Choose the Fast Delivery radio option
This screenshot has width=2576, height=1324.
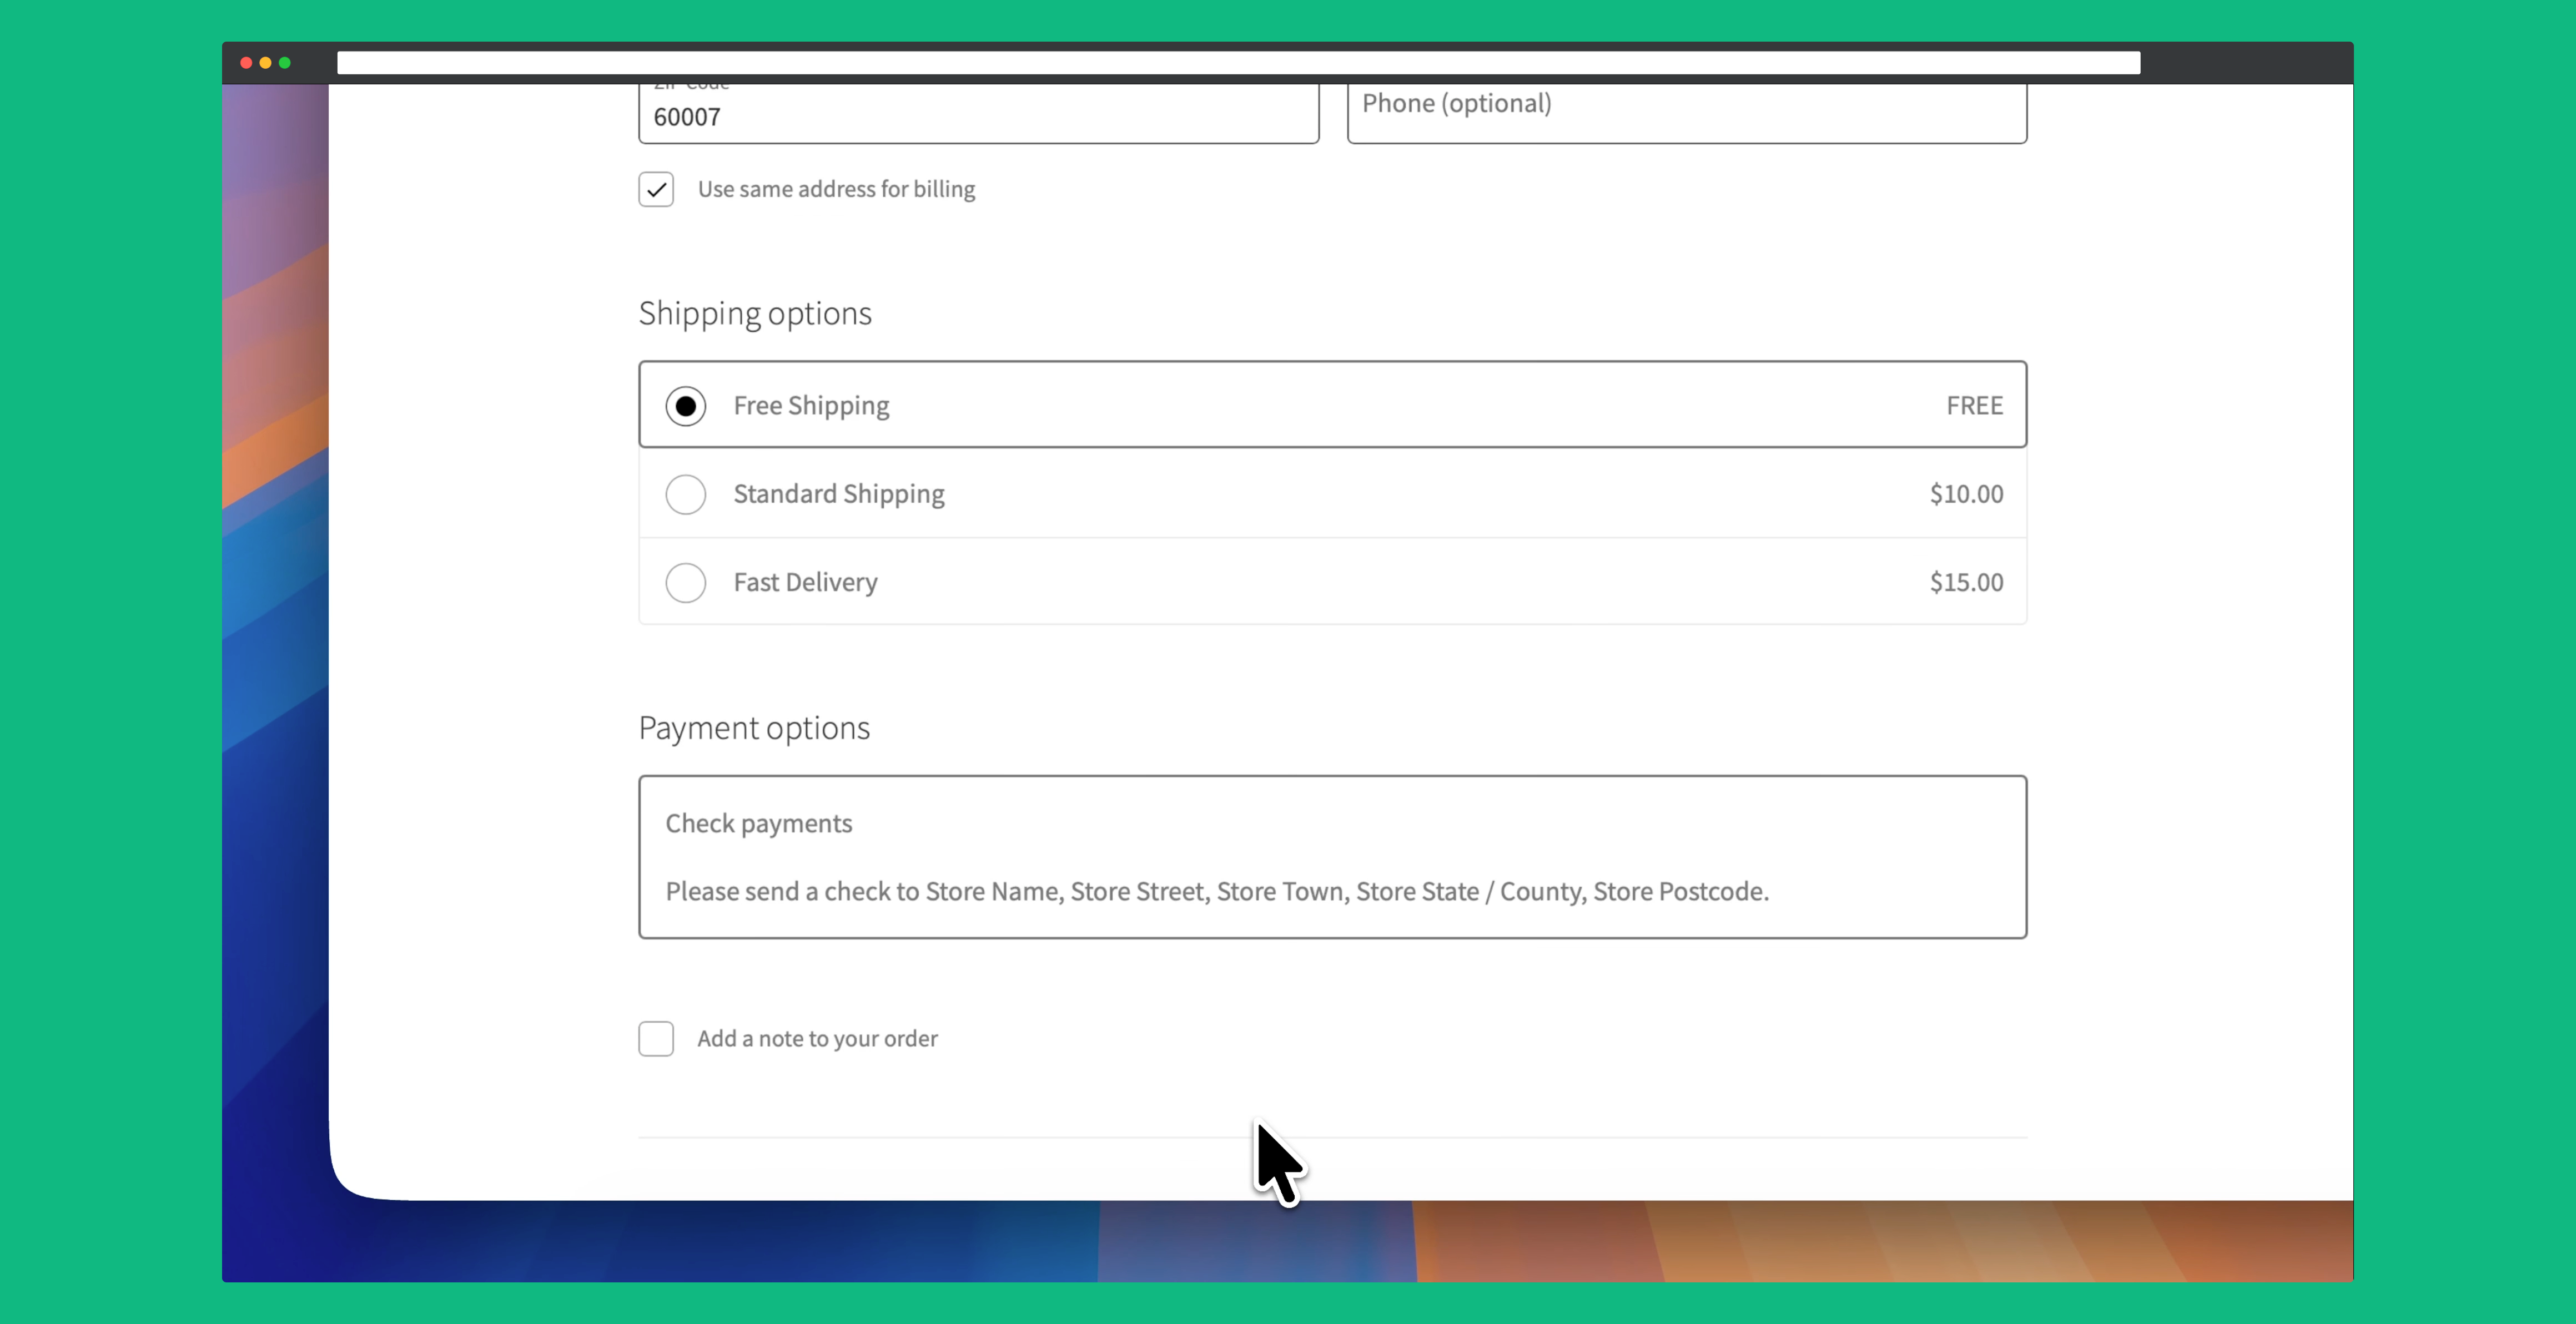tap(685, 583)
